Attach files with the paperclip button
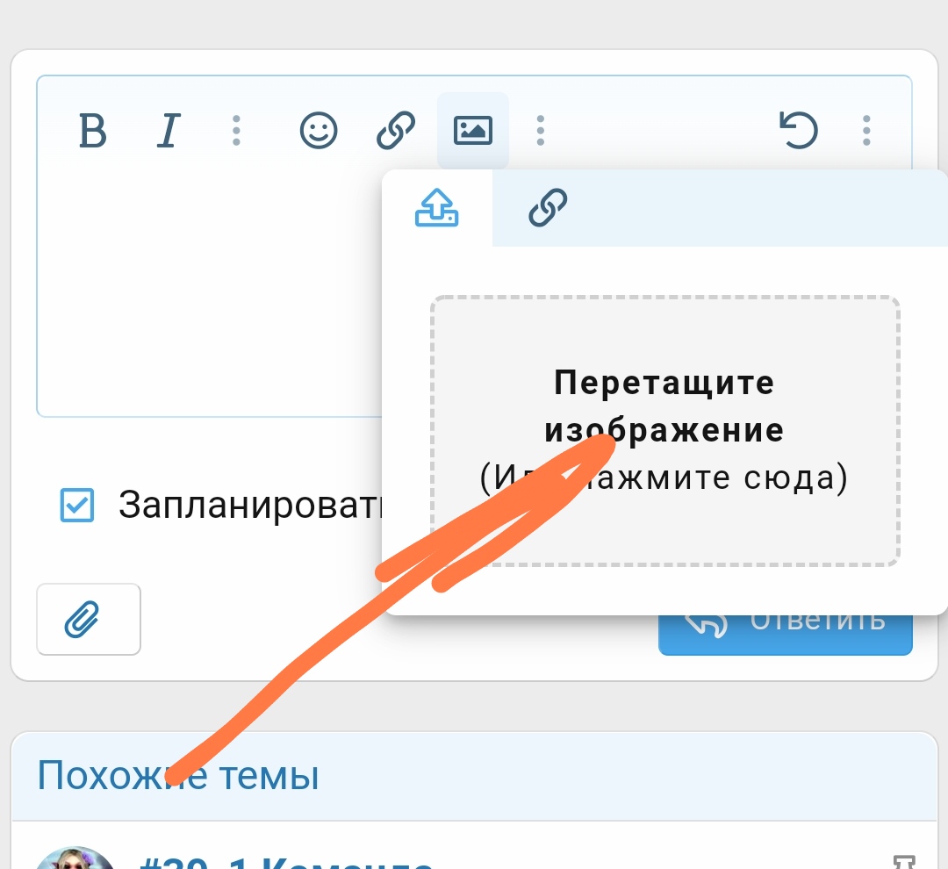The image size is (948, 869). point(89,619)
